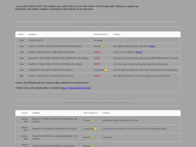The width and height of the screenshot is (196, 147).
Task: Click the 'July' date cell
Action: 22,40
